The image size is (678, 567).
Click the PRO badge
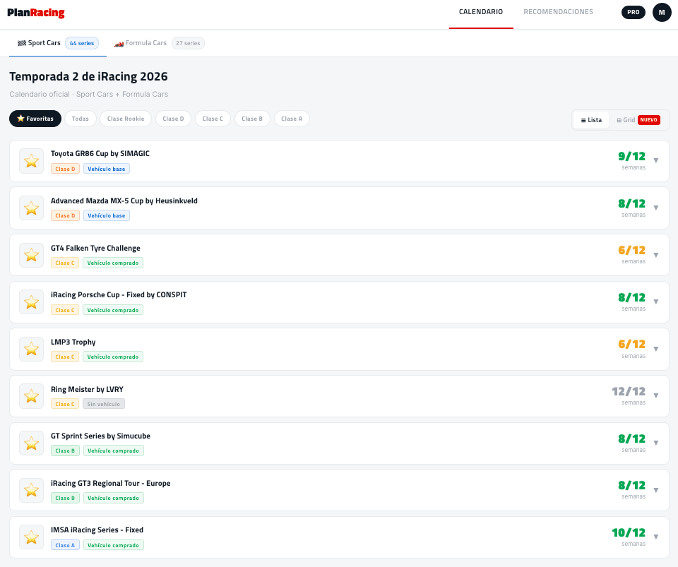633,12
